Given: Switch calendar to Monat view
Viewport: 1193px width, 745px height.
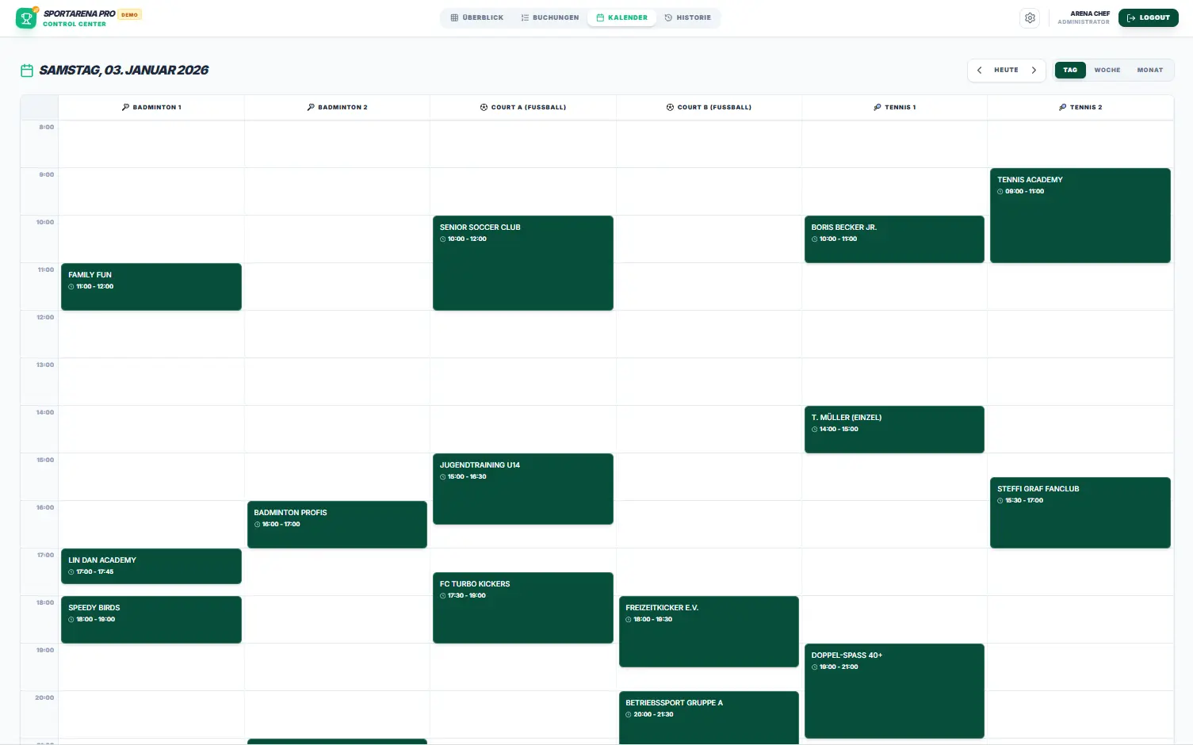Looking at the screenshot, I should [1149, 71].
